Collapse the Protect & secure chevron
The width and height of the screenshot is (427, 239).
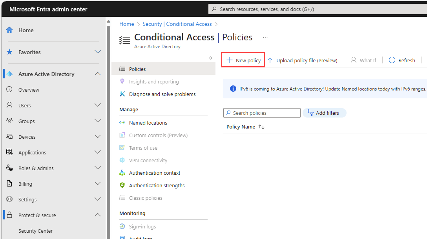97,215
